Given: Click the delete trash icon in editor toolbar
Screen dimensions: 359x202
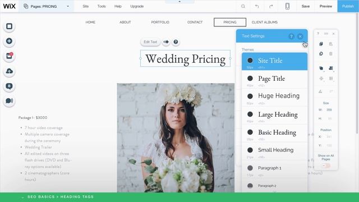Looking at the screenshot, I should pos(331,54).
